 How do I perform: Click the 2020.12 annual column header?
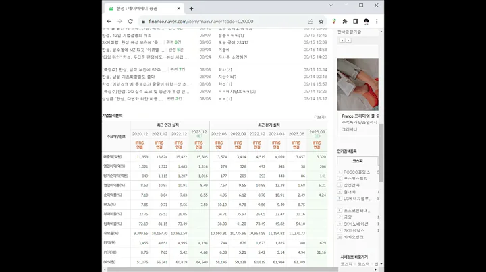(140, 134)
